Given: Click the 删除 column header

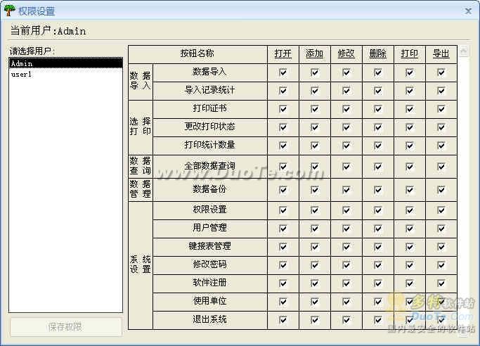Looking at the screenshot, I should pos(378,53).
